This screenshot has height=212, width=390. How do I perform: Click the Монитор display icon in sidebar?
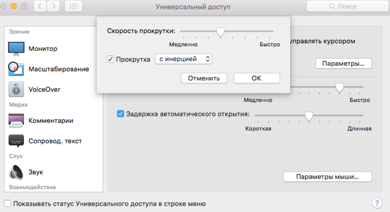16,48
